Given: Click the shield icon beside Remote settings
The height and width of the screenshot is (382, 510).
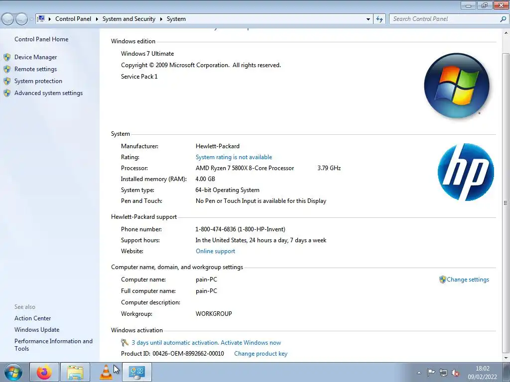Looking at the screenshot, I should coord(7,69).
